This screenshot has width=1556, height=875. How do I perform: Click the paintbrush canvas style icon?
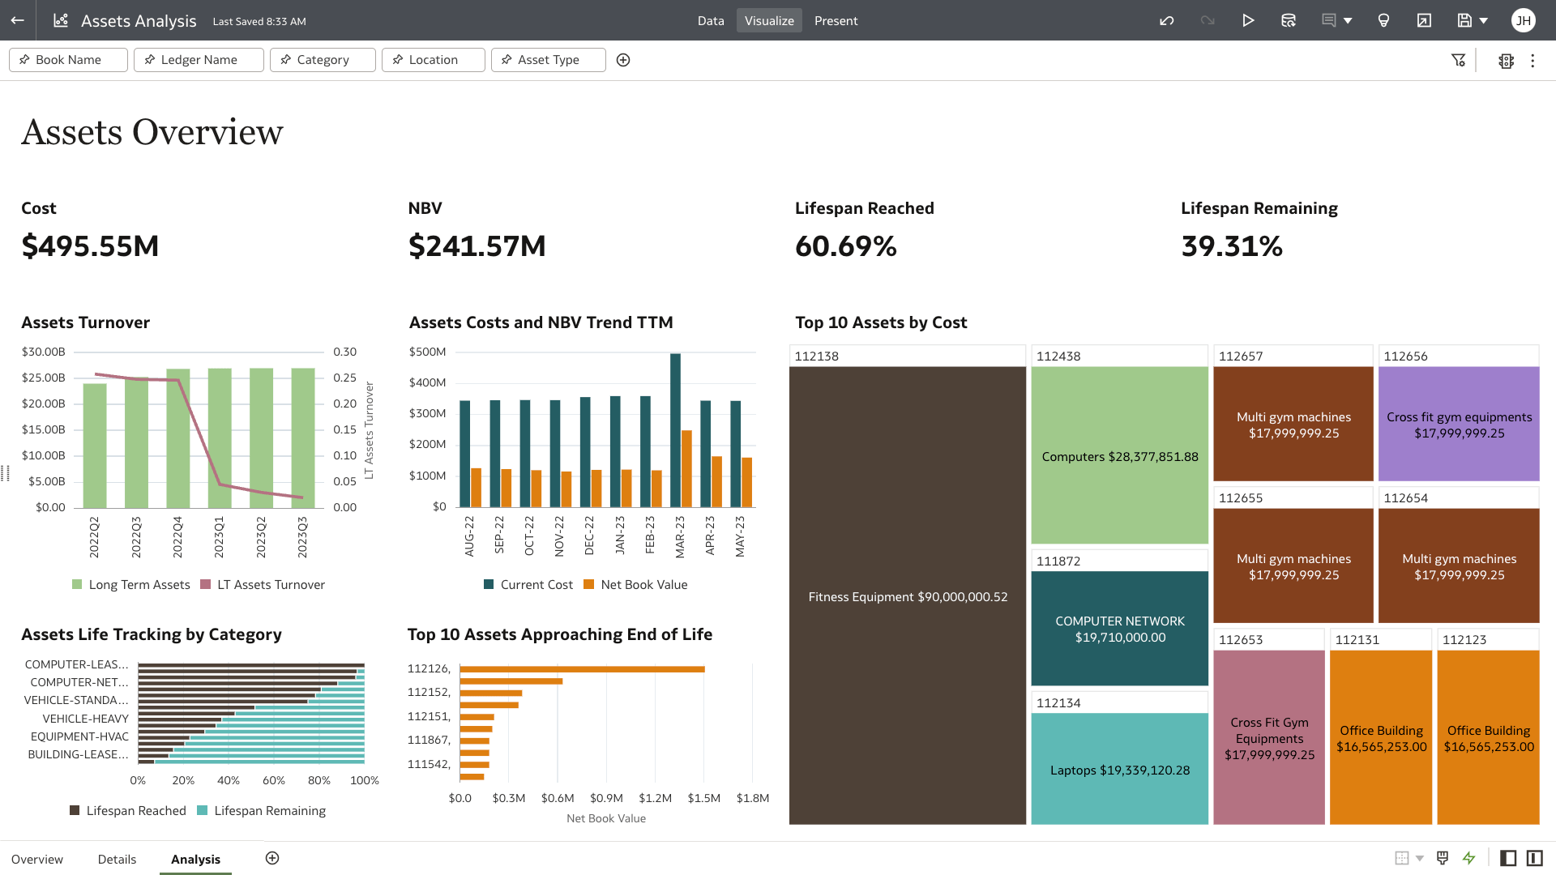(1443, 858)
